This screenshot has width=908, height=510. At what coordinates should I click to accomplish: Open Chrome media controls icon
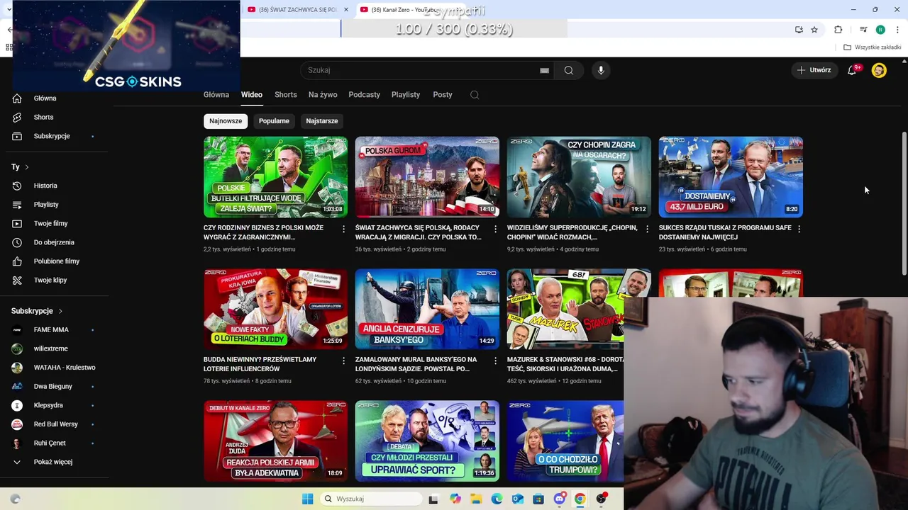[863, 30]
